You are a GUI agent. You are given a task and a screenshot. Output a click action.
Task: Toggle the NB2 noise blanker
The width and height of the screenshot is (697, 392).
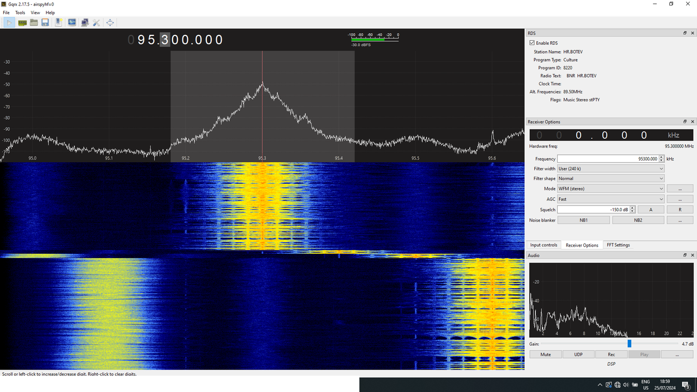click(638, 220)
